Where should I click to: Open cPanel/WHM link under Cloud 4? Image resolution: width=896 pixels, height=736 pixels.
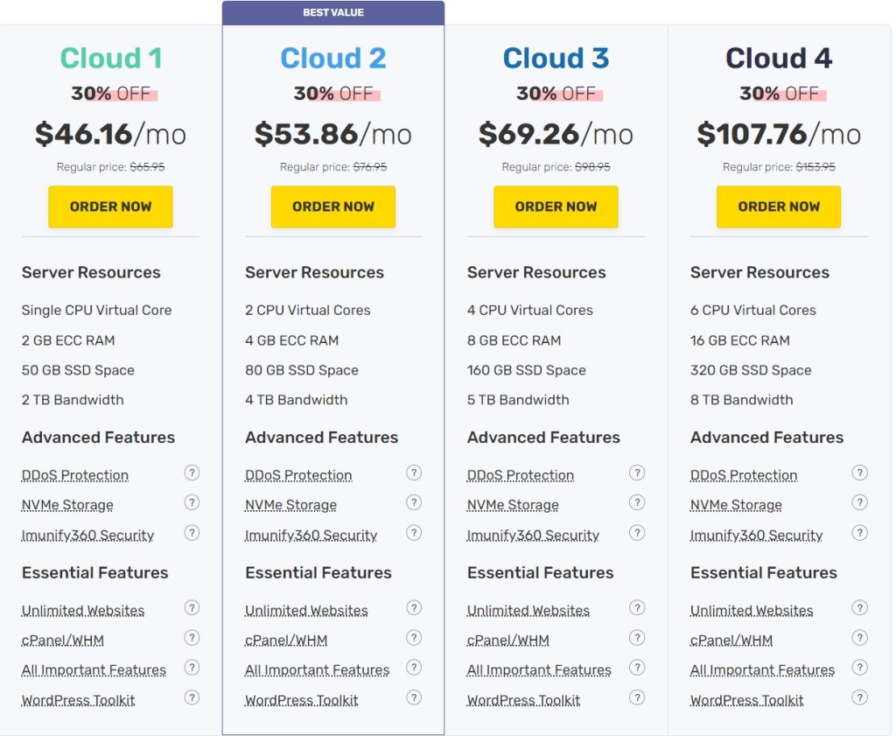click(x=731, y=640)
